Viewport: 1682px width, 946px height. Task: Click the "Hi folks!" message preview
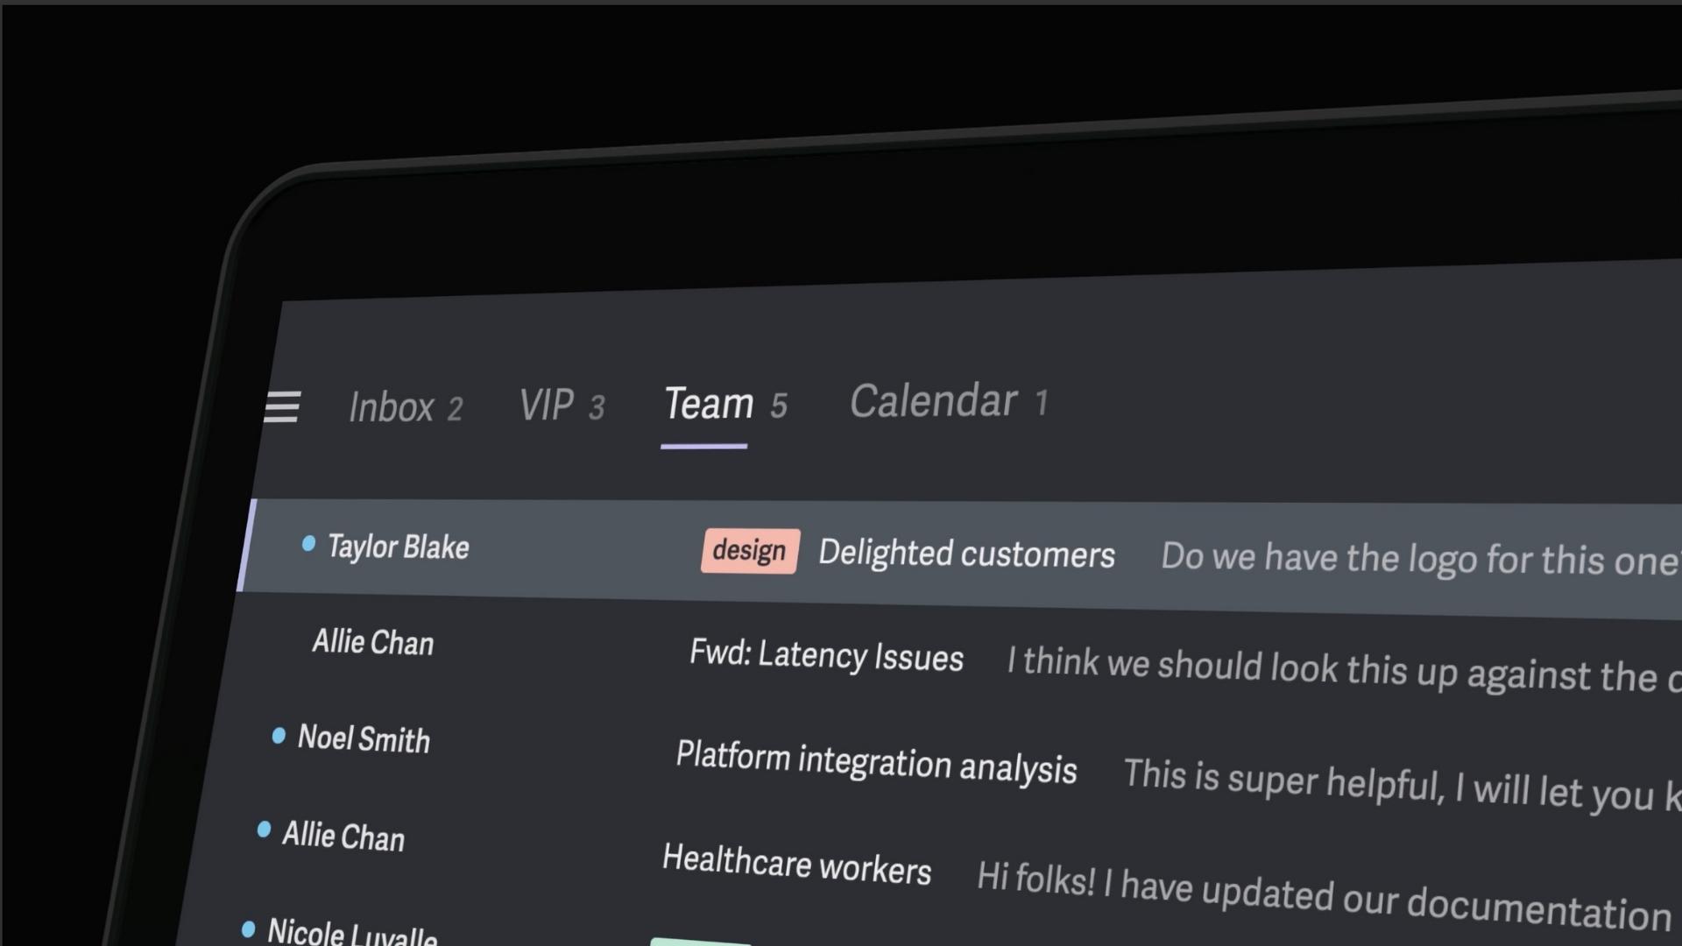coord(1323,893)
